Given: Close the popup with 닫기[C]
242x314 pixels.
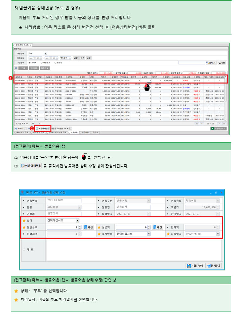Looking at the screenshot, I should [213, 265].
